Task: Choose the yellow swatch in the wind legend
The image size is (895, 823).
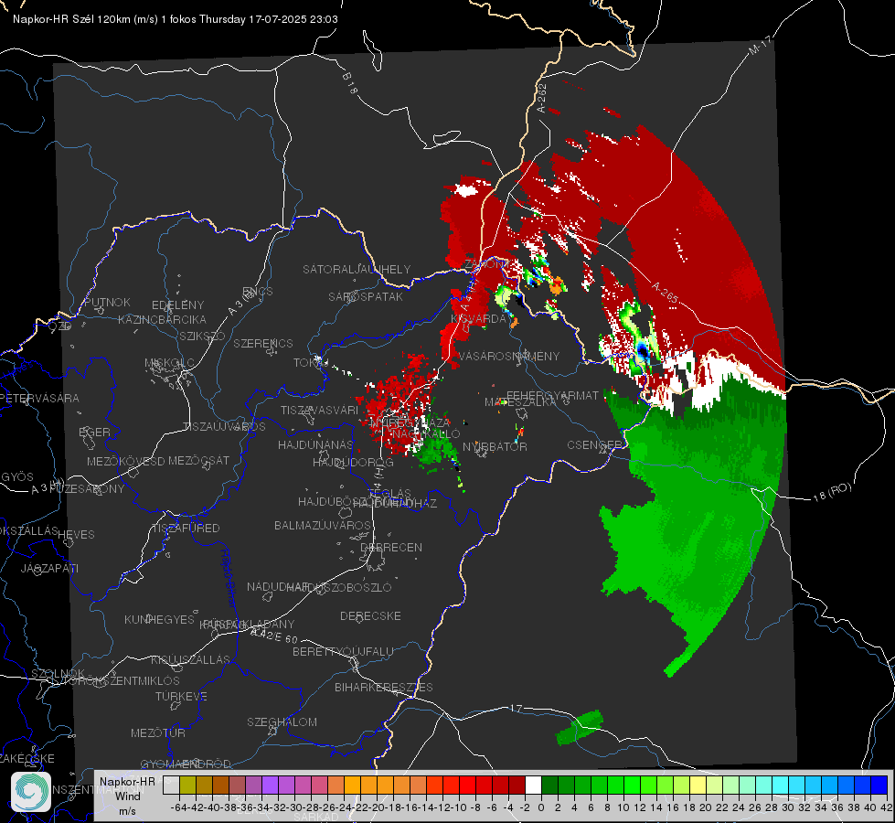Action: [698, 785]
